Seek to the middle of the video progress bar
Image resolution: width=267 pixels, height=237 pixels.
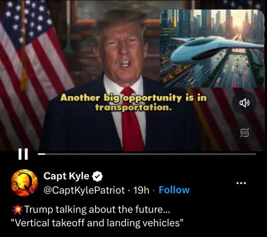pyautogui.click(x=147, y=154)
